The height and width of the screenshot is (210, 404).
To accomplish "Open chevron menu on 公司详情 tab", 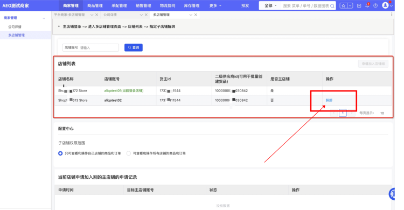I will (141, 15).
